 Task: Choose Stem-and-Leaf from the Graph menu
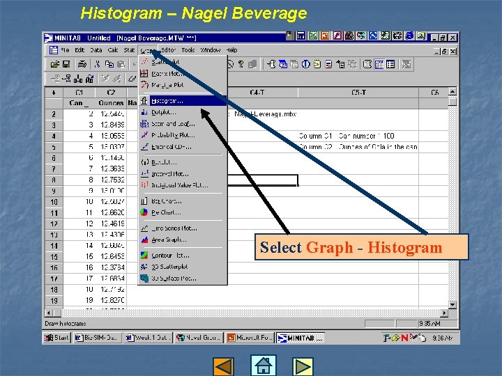(183, 124)
